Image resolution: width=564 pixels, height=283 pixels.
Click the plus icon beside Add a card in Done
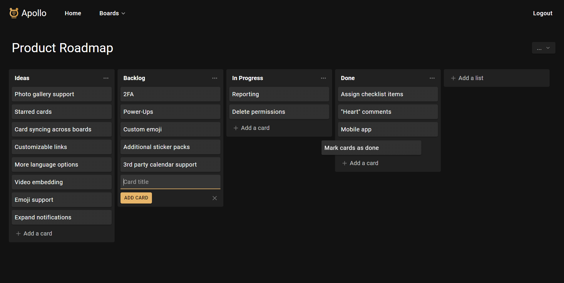pos(344,163)
